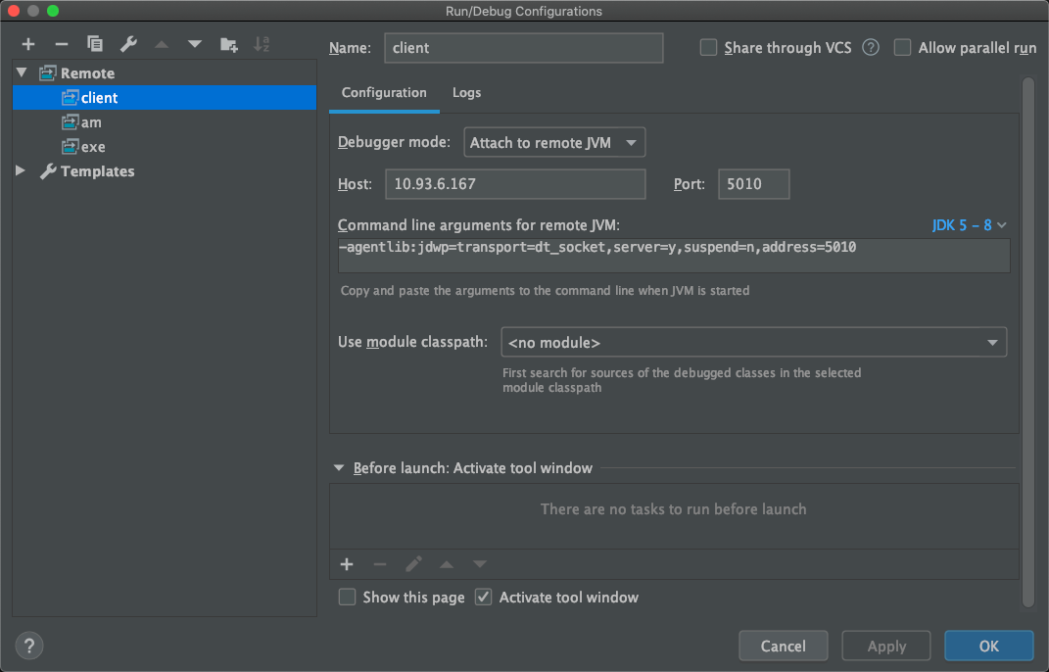
Task: Expand the Templates tree node
Action: pos(22,171)
